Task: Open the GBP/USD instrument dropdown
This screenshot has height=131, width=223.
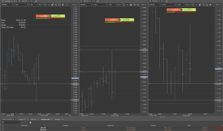Action: tap(86, 5)
